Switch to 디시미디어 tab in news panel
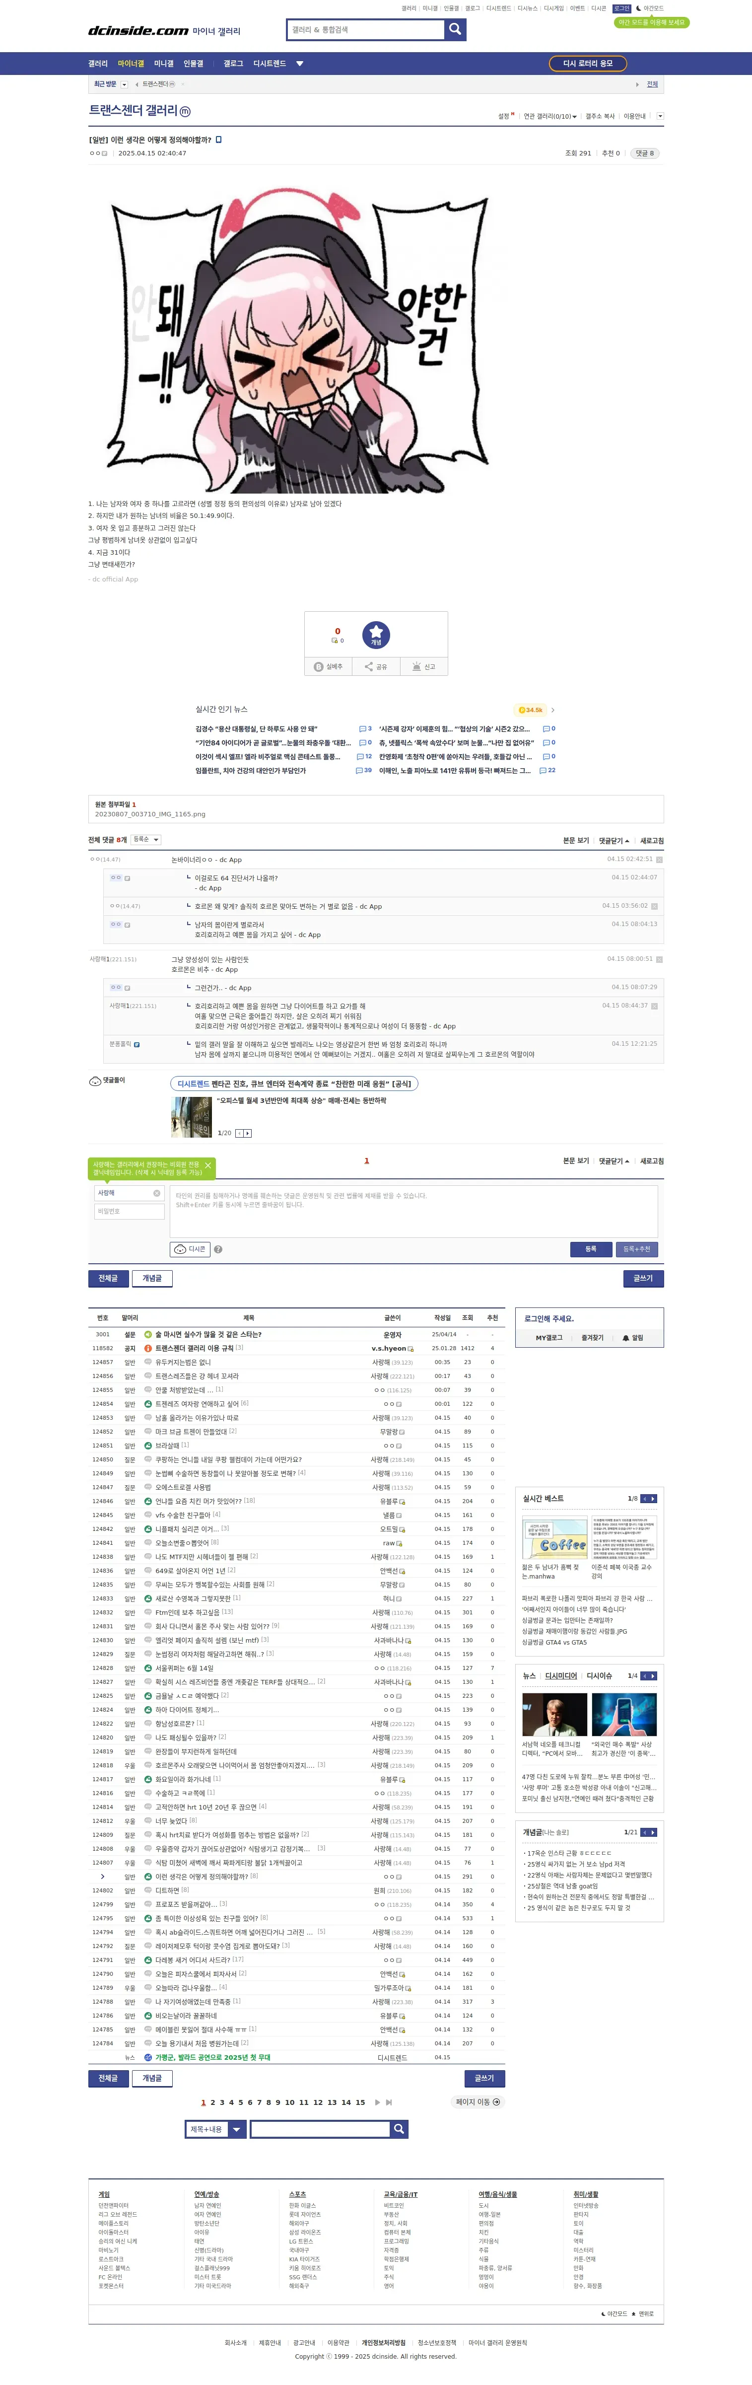Image resolution: width=752 pixels, height=2385 pixels. pyautogui.click(x=560, y=1676)
